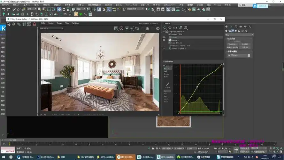Click Play Animation in playback controls
Image resolution: width=284 pixels, height=160 pixels.
(223, 148)
